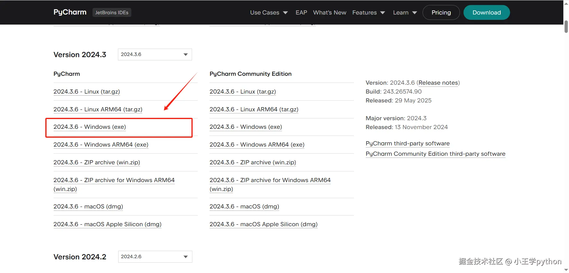The image size is (569, 273).
Task: Select the Major version: 2024.3 text
Action: coord(396,118)
